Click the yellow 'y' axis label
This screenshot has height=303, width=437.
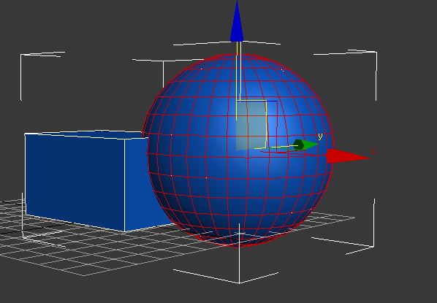coord(320,137)
